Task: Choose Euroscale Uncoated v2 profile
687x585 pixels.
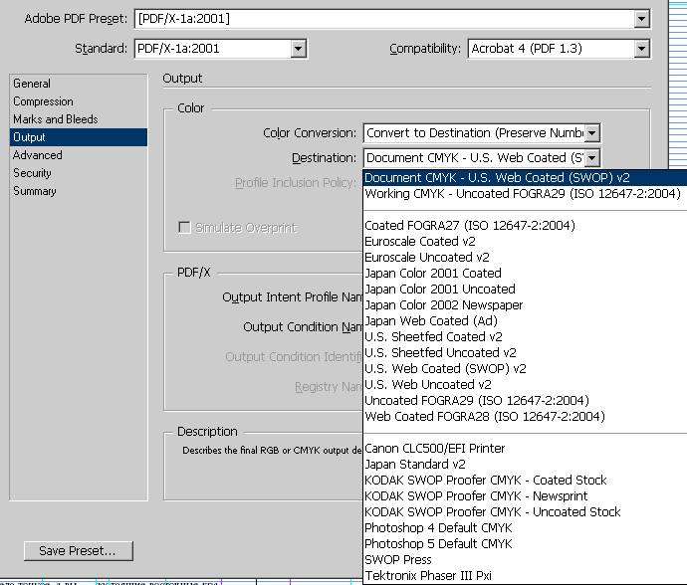Action: point(525,257)
